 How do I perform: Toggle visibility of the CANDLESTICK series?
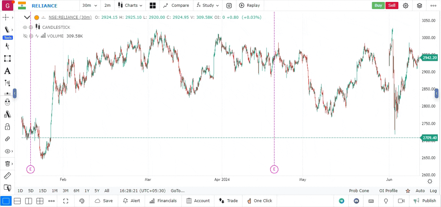coord(25,27)
